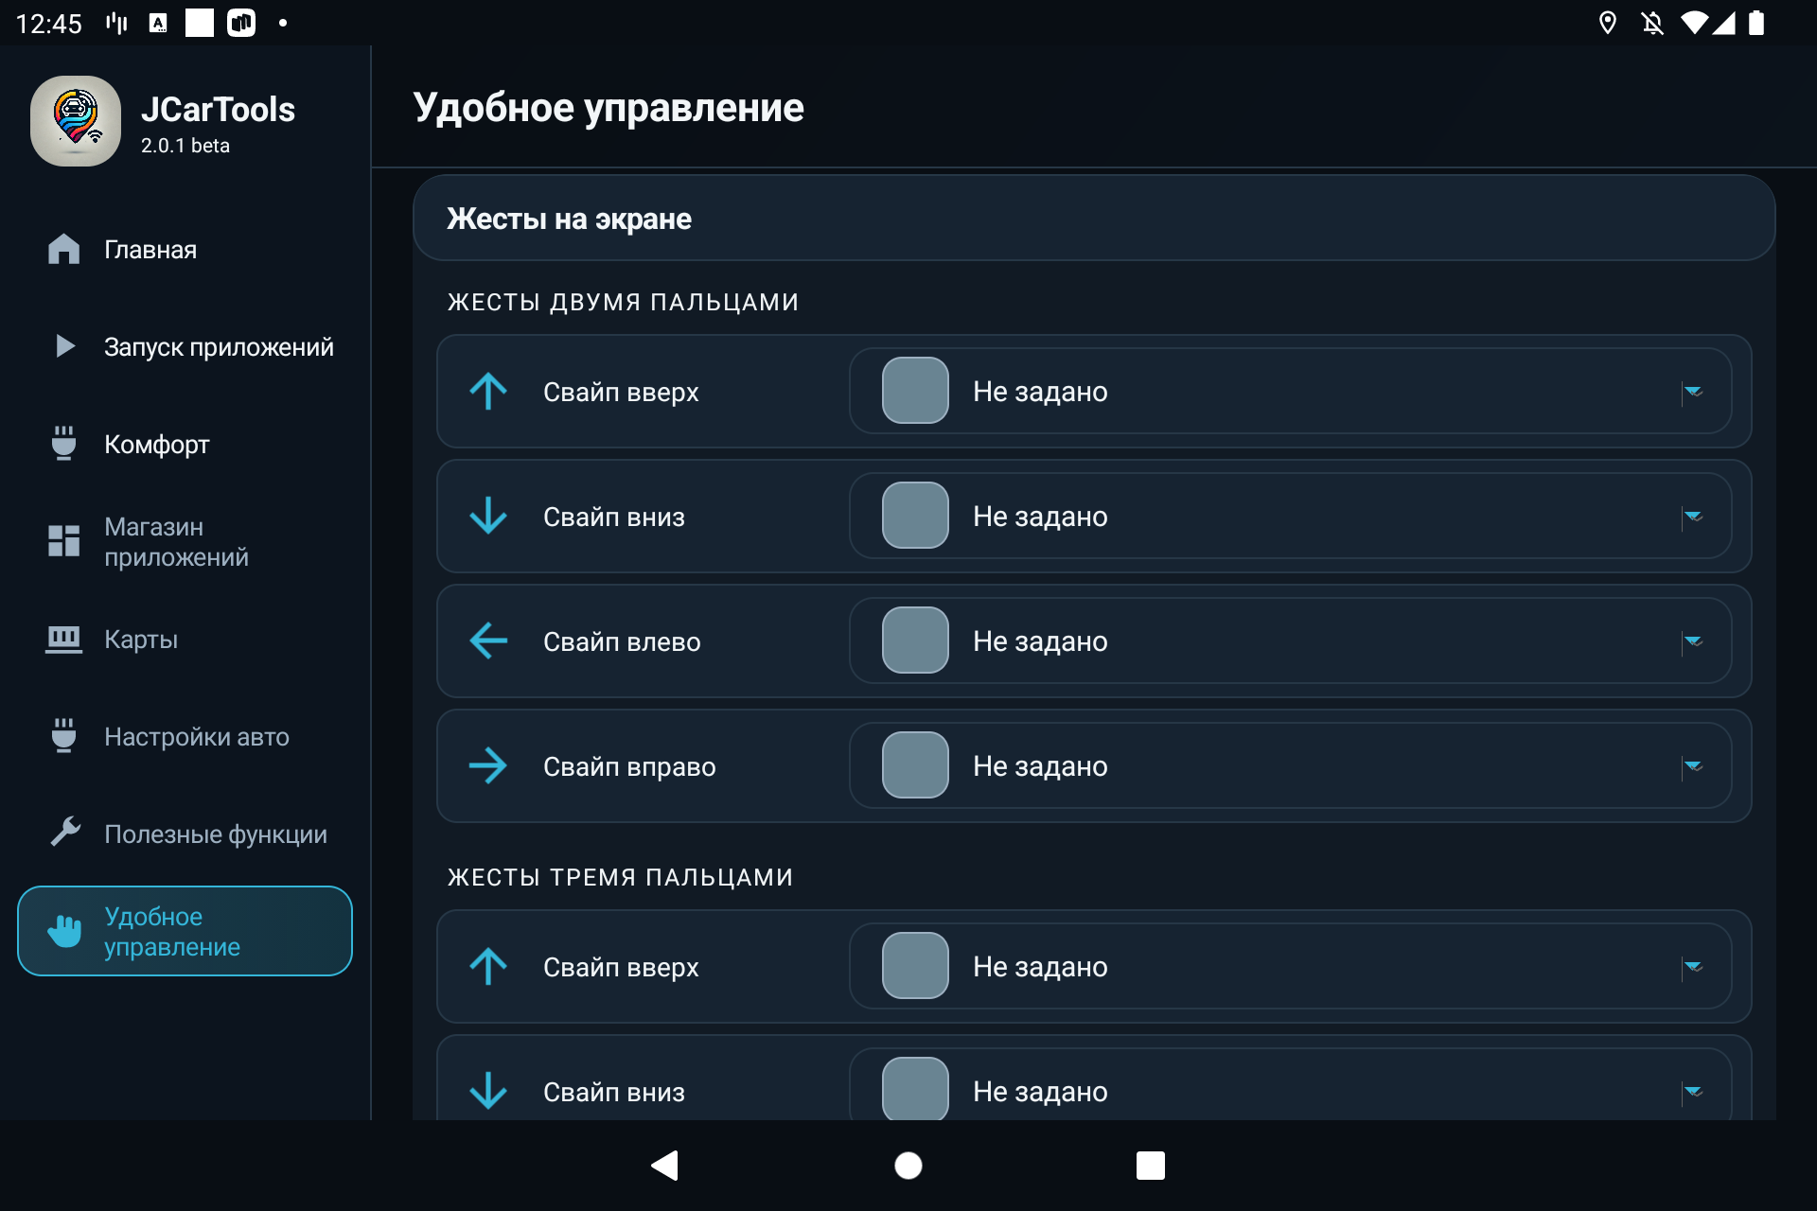Image resolution: width=1817 pixels, height=1211 pixels.
Task: Click the grid icon beside Магазин приложений
Action: [x=63, y=541]
